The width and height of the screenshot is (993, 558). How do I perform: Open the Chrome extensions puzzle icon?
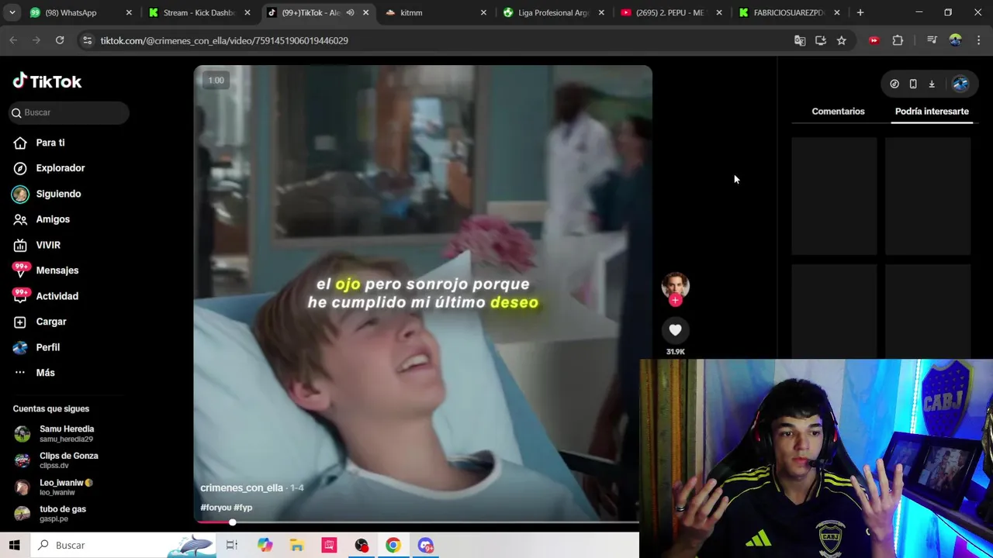[898, 40]
